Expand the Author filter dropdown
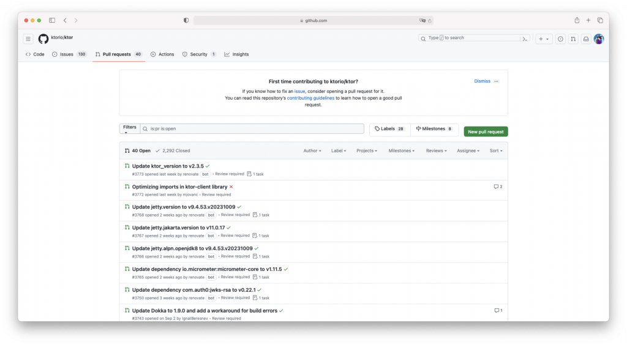Image resolution: width=627 pixels, height=345 pixels. pos(312,150)
